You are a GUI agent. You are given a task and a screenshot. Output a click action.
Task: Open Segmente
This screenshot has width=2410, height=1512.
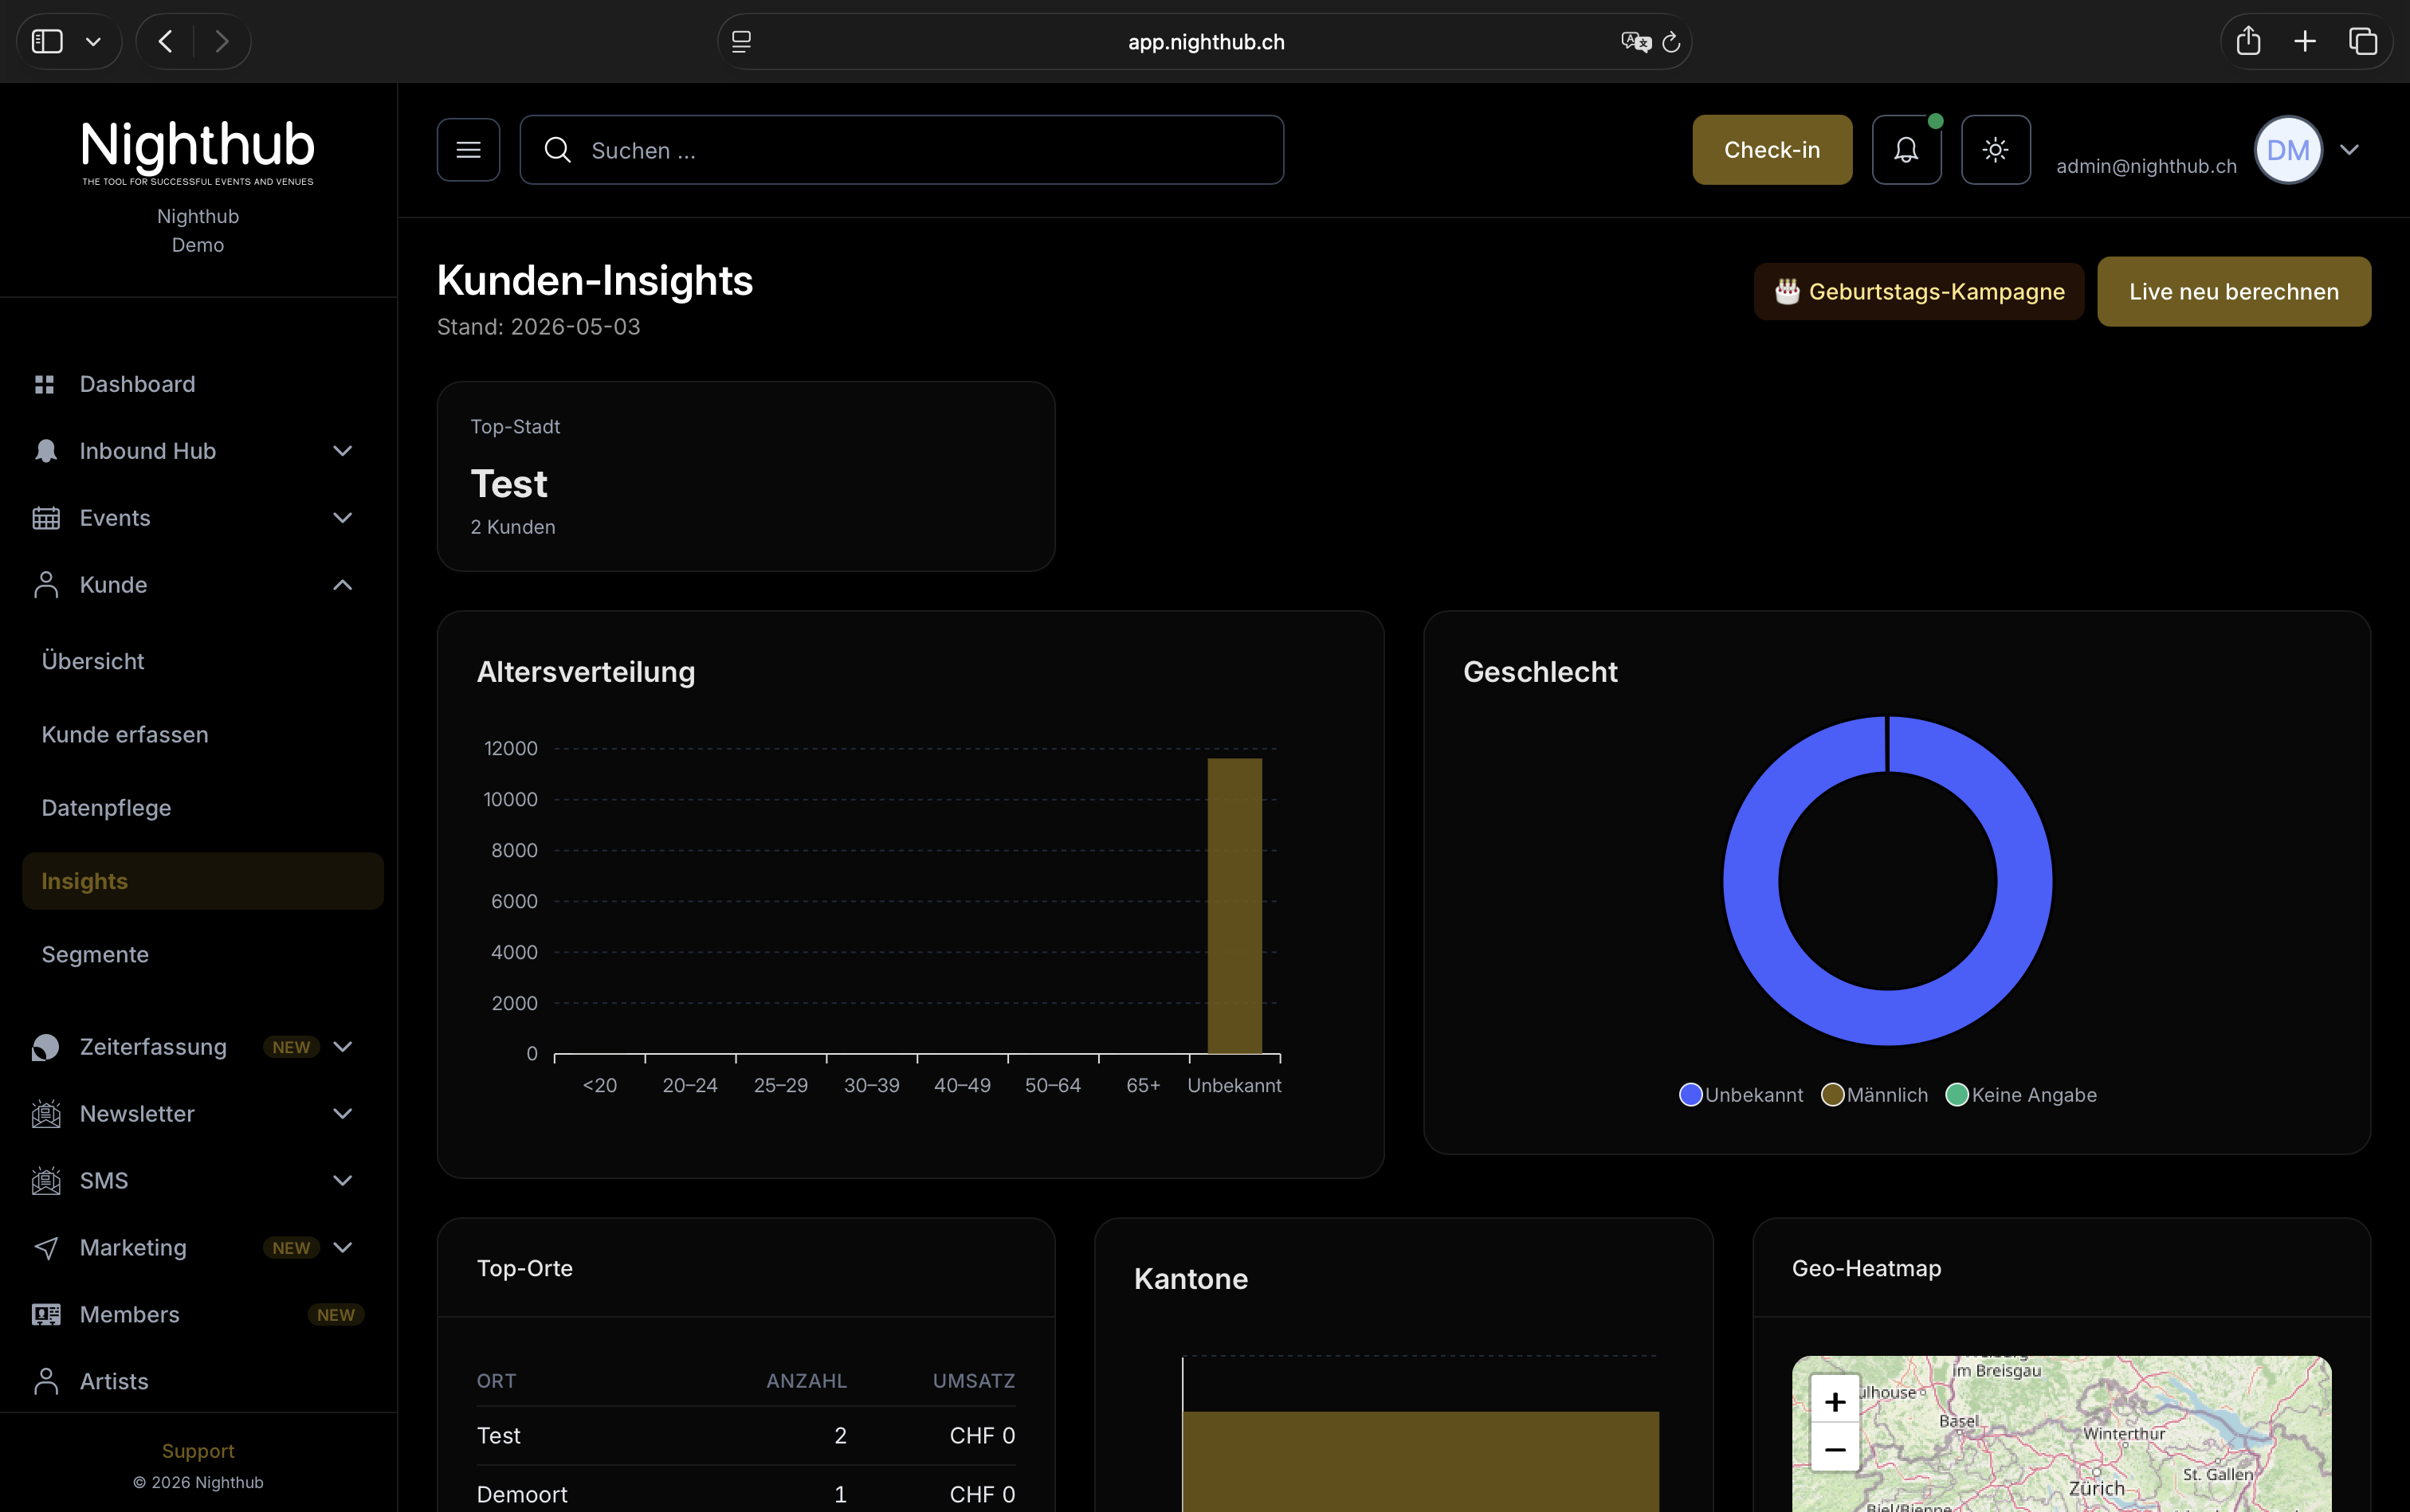click(x=95, y=954)
